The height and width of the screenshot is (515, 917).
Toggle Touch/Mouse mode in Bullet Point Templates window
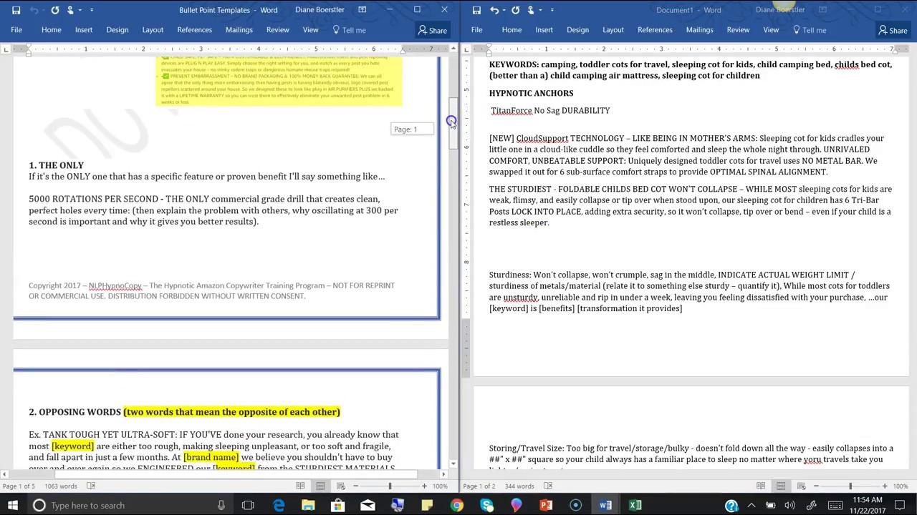tap(72, 10)
